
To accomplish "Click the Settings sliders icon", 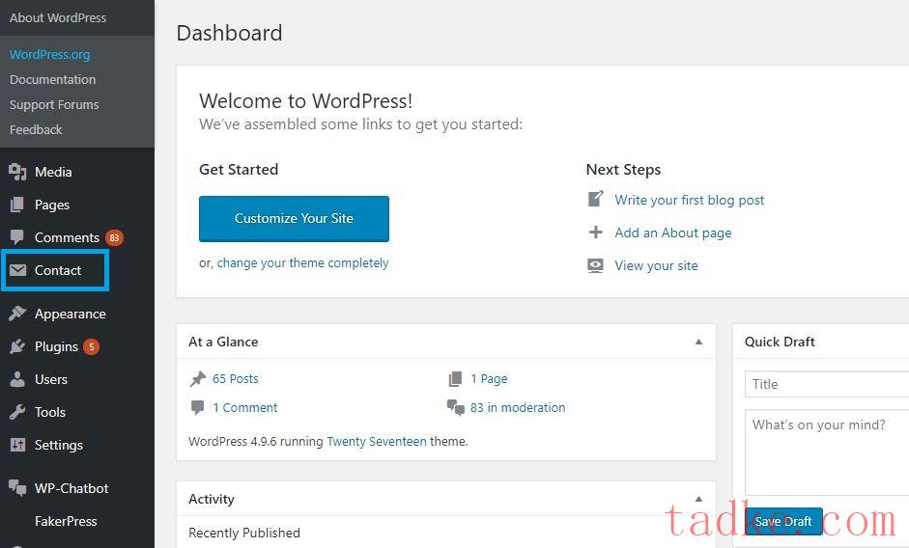I will [17, 445].
